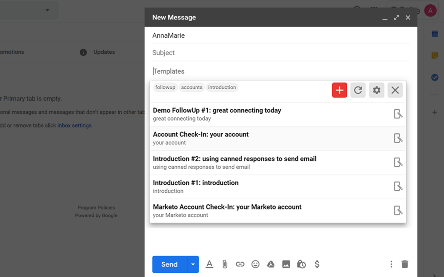Filter templates by introduction tag
The height and width of the screenshot is (277, 444).
pyautogui.click(x=222, y=87)
